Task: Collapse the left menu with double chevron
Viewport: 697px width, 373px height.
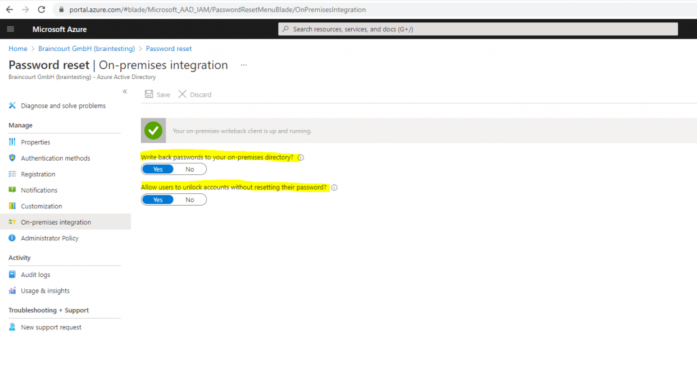Action: coord(125,92)
